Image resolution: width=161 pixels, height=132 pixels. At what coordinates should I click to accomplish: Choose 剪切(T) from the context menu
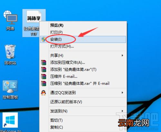pyautogui.click(x=83, y=120)
